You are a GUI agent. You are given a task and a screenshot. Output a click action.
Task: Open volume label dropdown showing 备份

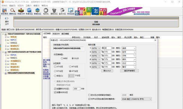[x=129, y=67]
